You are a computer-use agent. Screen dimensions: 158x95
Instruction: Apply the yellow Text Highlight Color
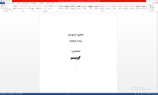click(29, 9)
